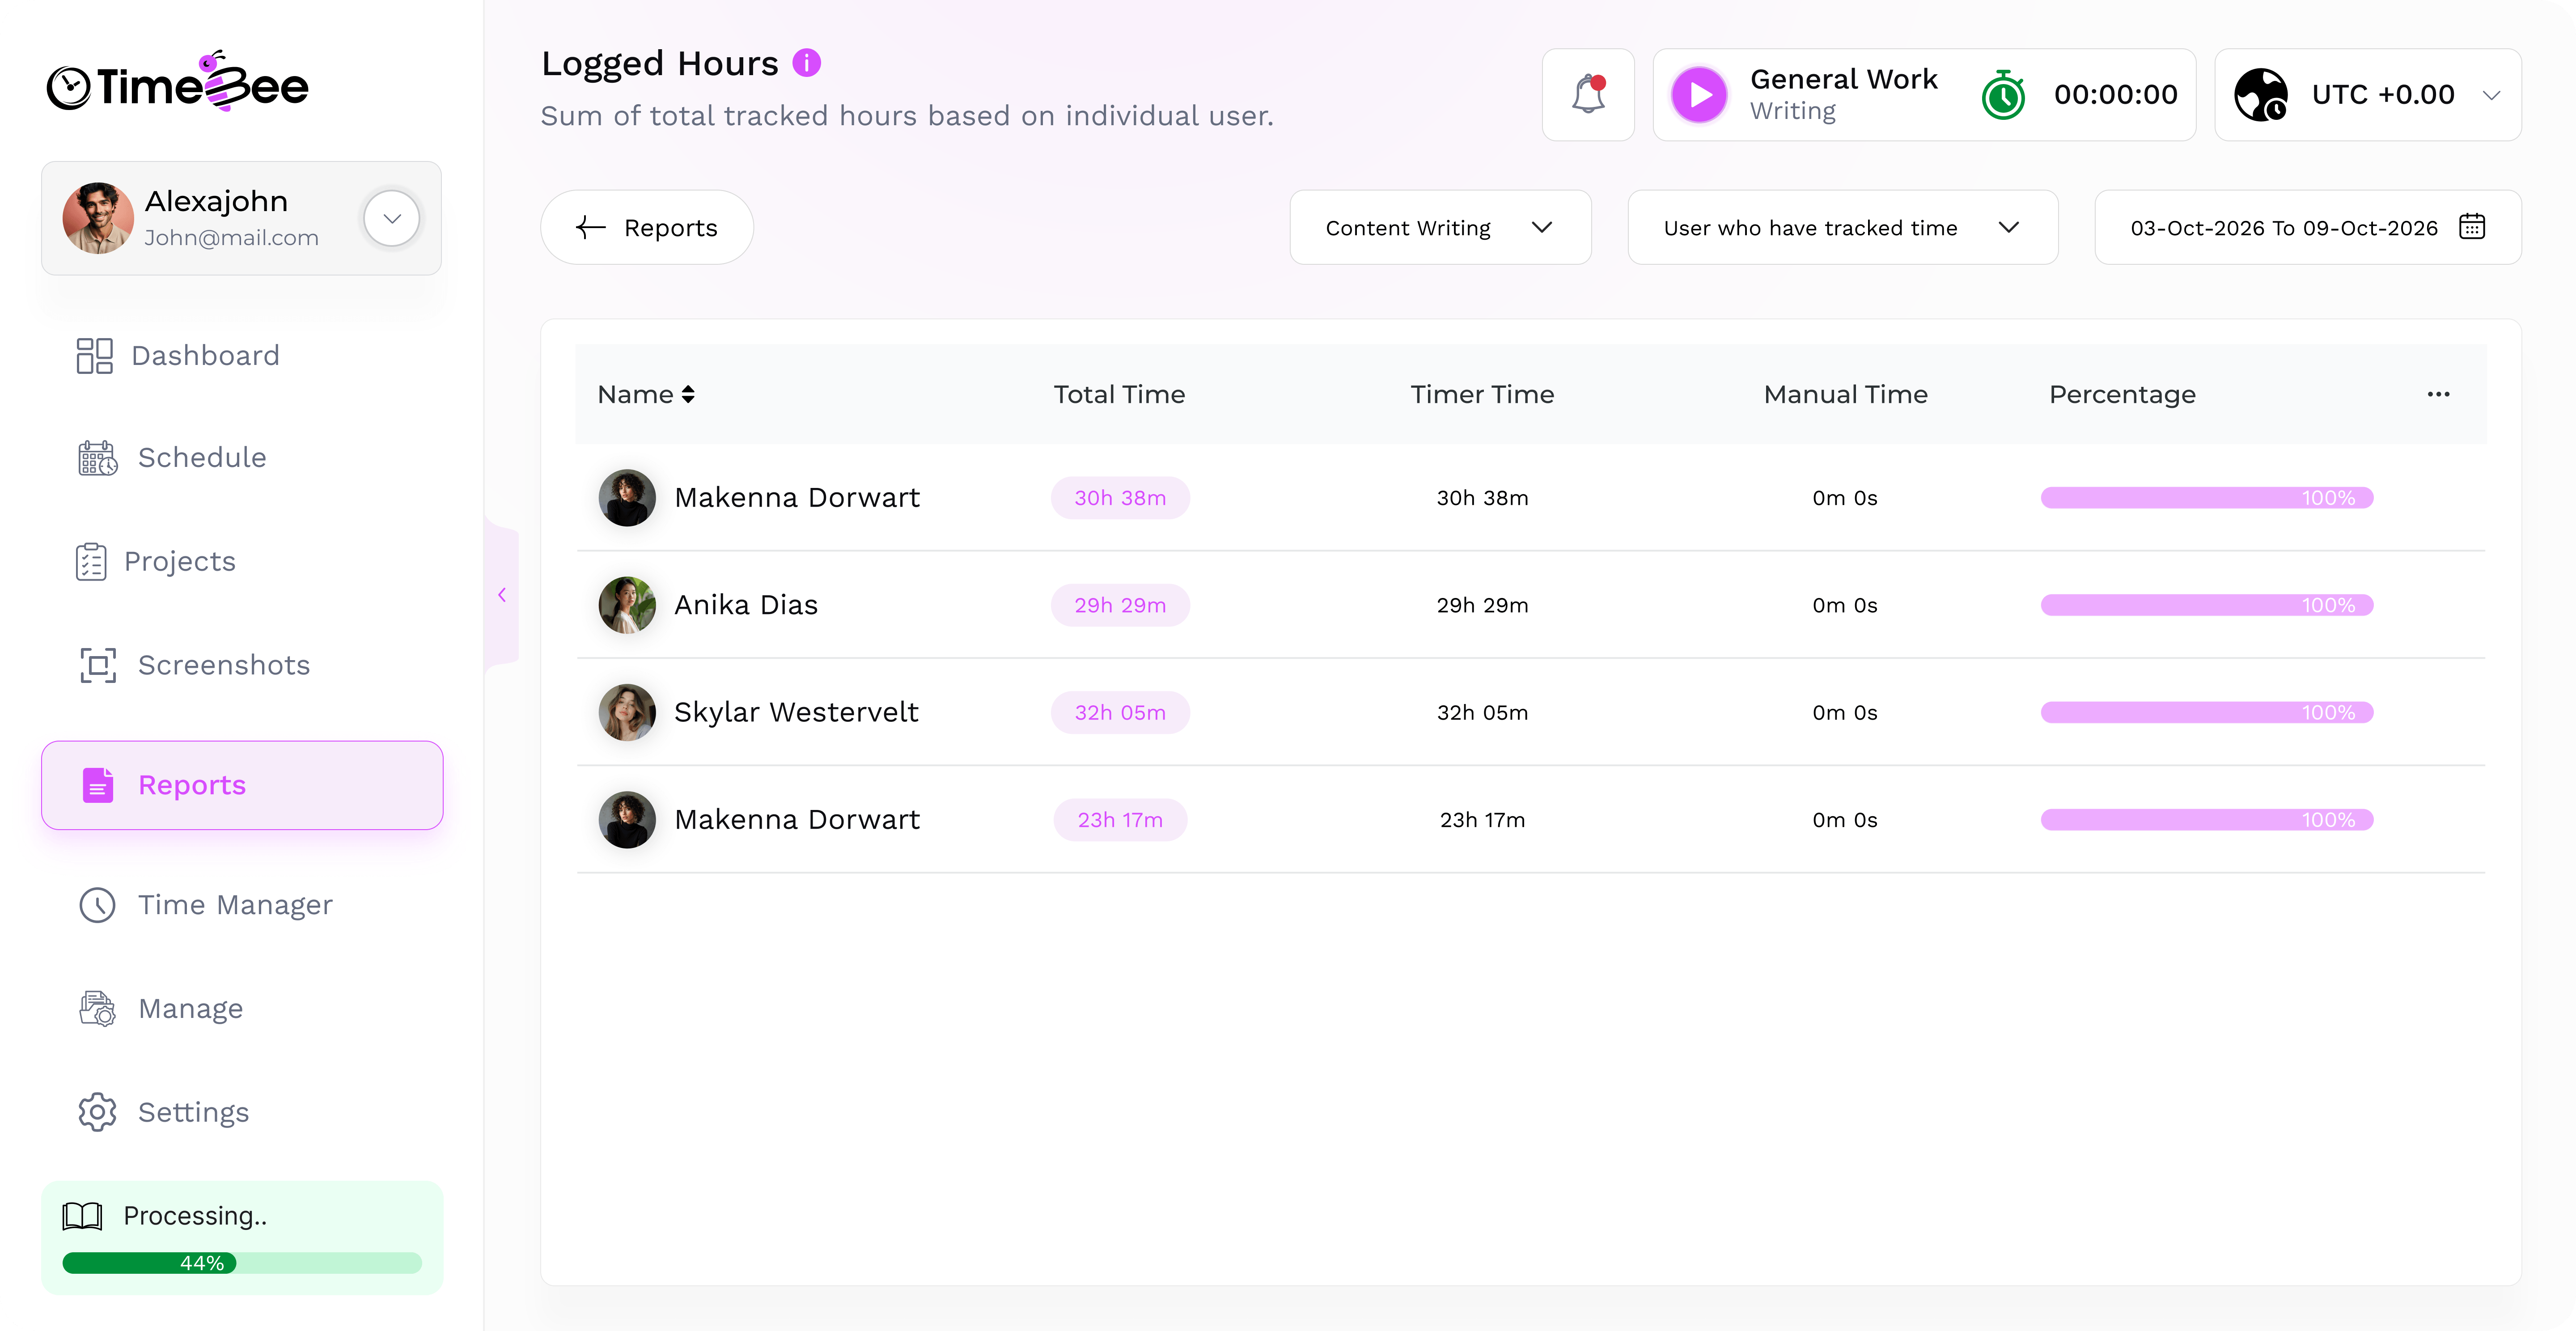Click the Anika Dias name
Screen dimensions: 2576x1331
[746, 605]
